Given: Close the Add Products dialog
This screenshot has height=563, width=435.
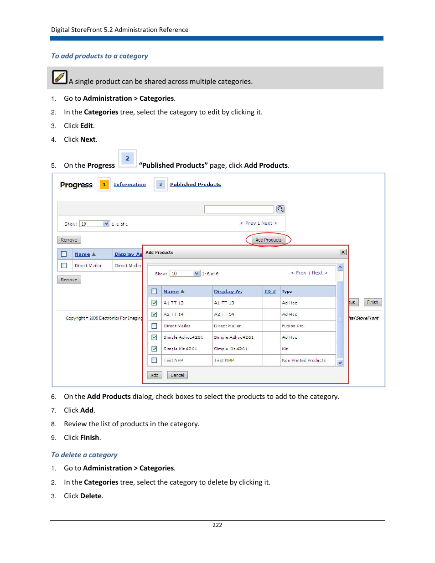Looking at the screenshot, I should 343,252.
